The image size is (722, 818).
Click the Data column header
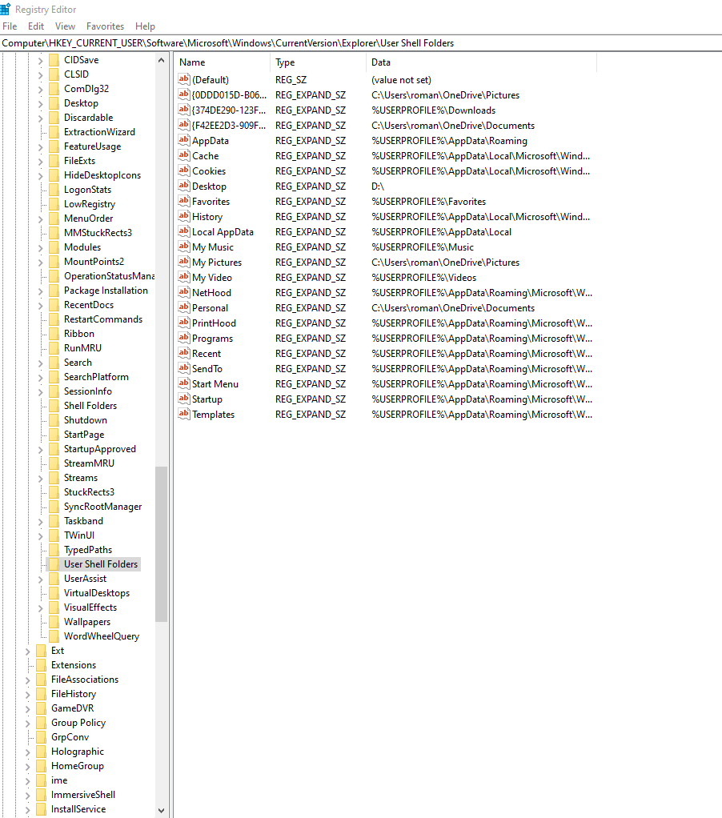point(482,62)
